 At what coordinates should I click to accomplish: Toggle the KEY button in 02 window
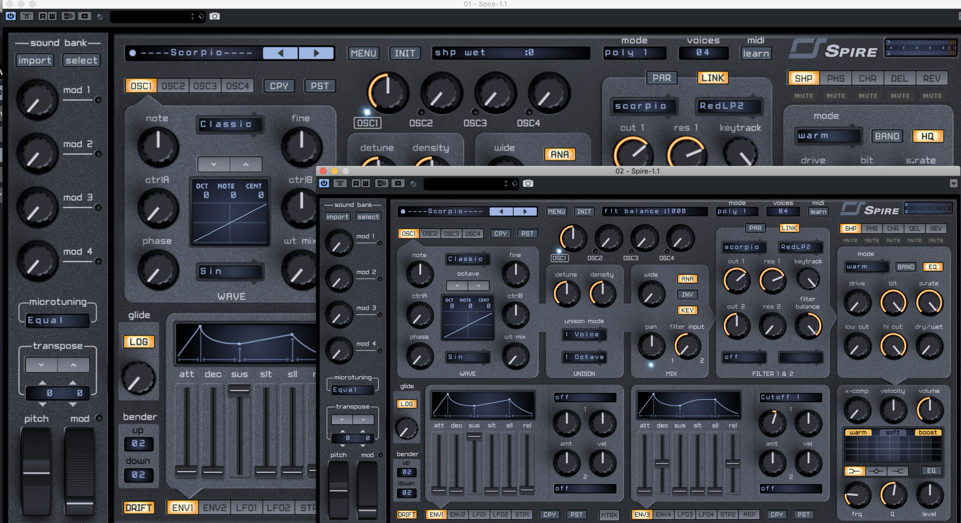click(x=687, y=310)
